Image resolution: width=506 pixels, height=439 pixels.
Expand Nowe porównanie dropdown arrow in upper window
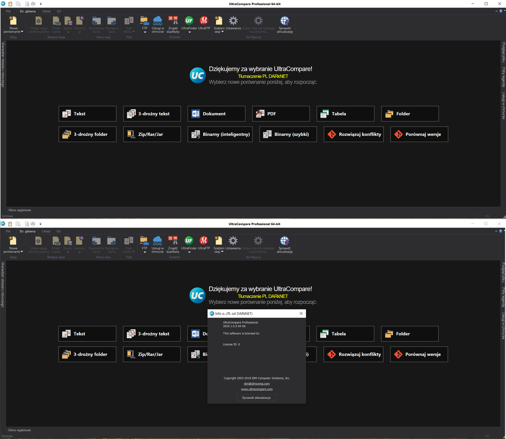pyautogui.click(x=22, y=32)
